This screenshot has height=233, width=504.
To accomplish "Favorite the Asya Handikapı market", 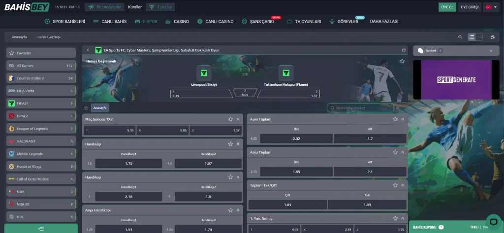I will click(230, 210).
